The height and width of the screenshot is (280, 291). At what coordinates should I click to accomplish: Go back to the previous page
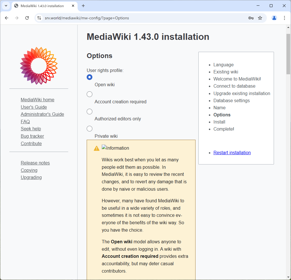(x=7, y=18)
